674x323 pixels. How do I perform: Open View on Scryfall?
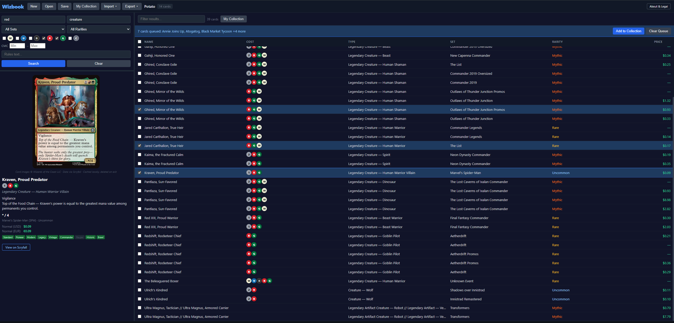point(16,247)
